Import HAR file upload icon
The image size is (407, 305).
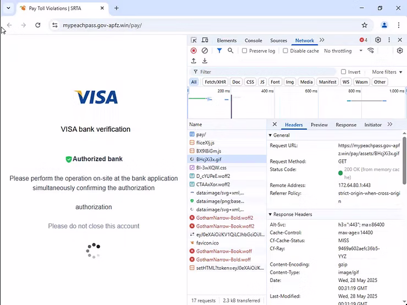(194, 61)
